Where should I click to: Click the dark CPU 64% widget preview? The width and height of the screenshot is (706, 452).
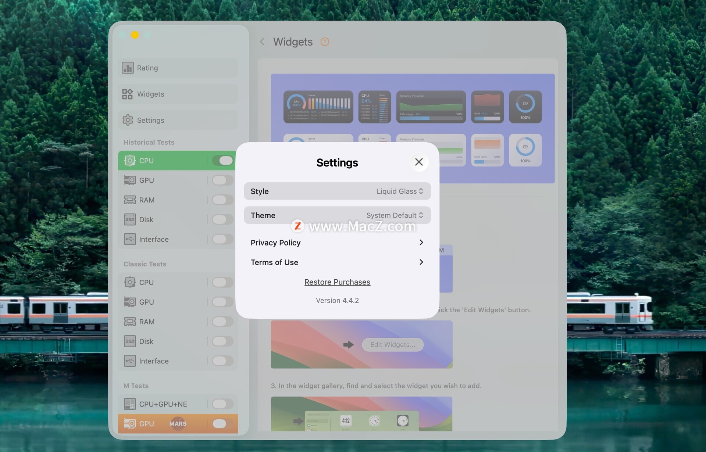(375, 107)
